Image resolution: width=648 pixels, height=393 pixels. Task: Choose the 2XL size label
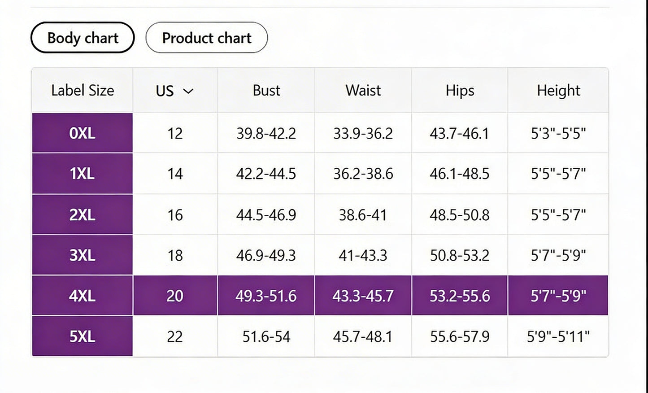[x=83, y=215]
